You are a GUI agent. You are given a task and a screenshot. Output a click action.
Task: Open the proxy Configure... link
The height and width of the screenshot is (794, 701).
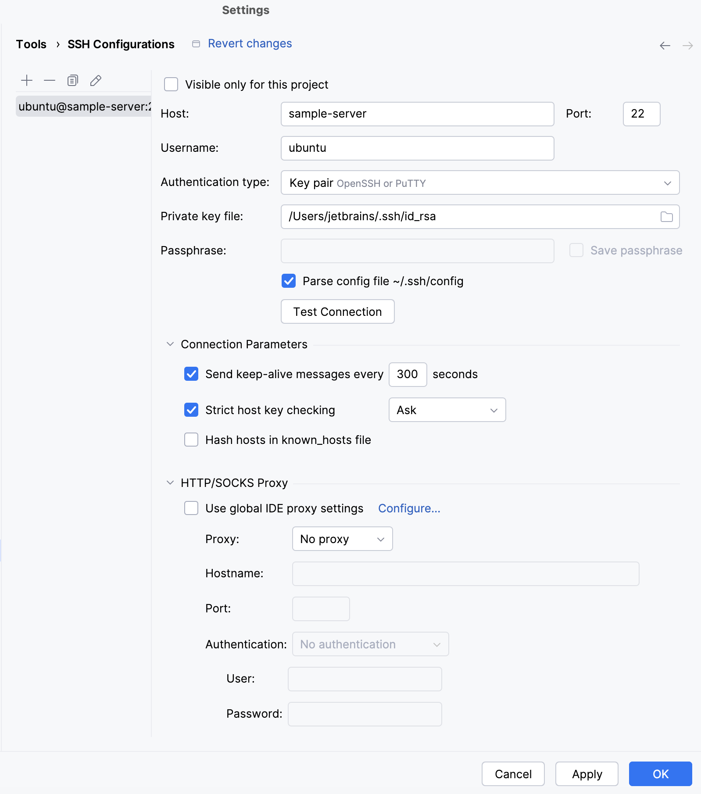(409, 508)
